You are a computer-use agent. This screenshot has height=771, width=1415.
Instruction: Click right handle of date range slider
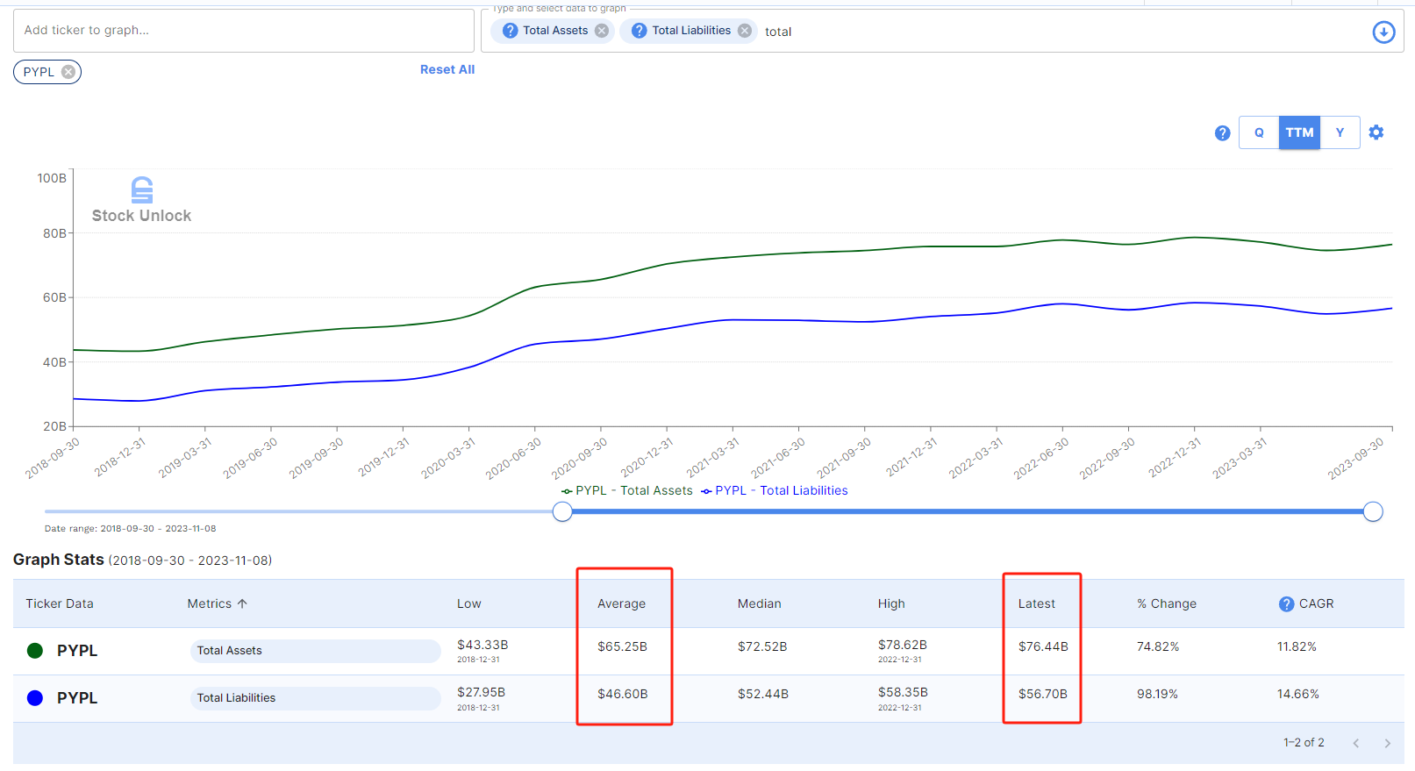point(1373,511)
